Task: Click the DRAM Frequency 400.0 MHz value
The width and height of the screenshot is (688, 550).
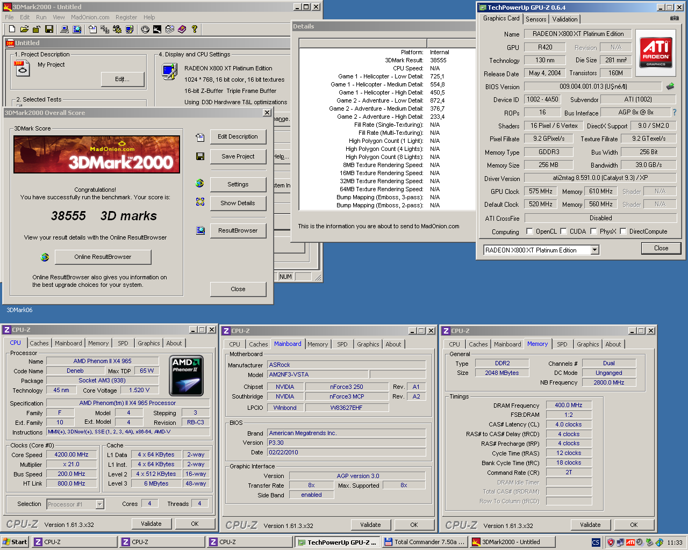Action: (x=568, y=405)
